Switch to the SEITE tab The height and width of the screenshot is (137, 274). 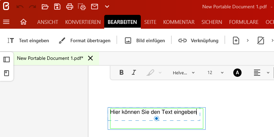(150, 22)
